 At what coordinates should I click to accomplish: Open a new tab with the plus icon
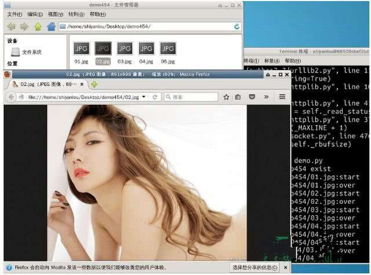click(94, 84)
